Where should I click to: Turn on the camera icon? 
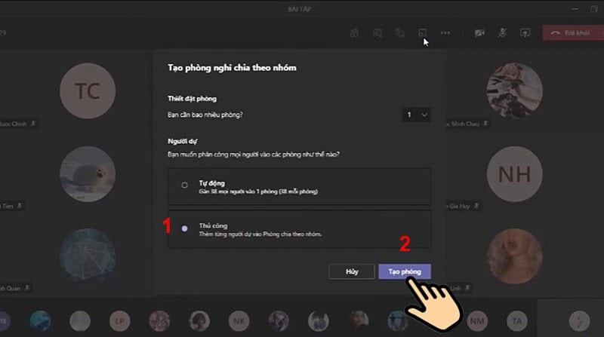tap(479, 33)
